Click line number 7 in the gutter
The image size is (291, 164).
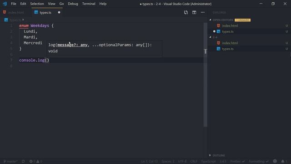pos(11,60)
